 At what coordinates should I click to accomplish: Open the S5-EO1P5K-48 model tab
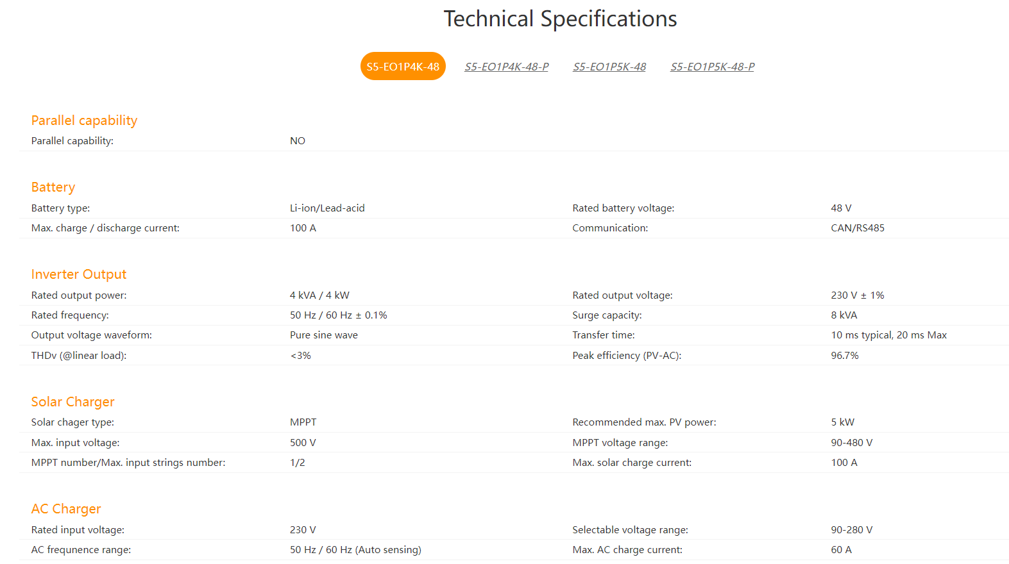point(609,67)
